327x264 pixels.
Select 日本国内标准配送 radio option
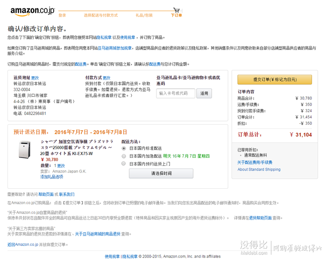tap(124, 148)
